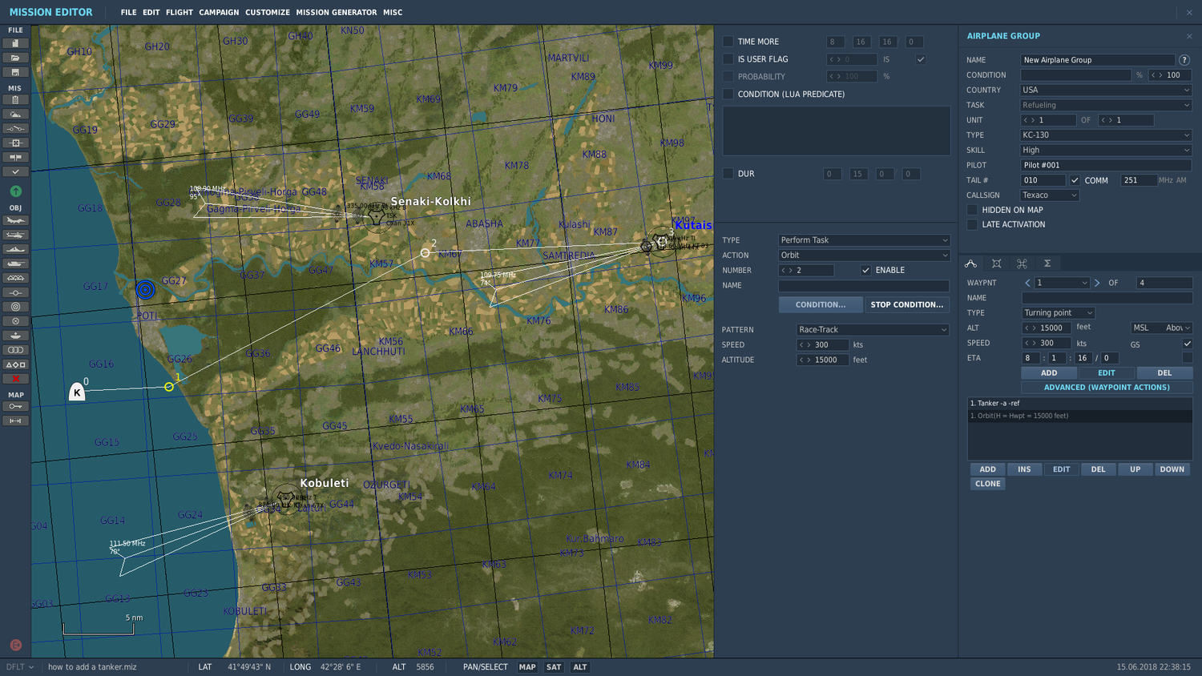1202x676 pixels.
Task: Click the CLONE button below the actions list
Action: click(x=987, y=483)
